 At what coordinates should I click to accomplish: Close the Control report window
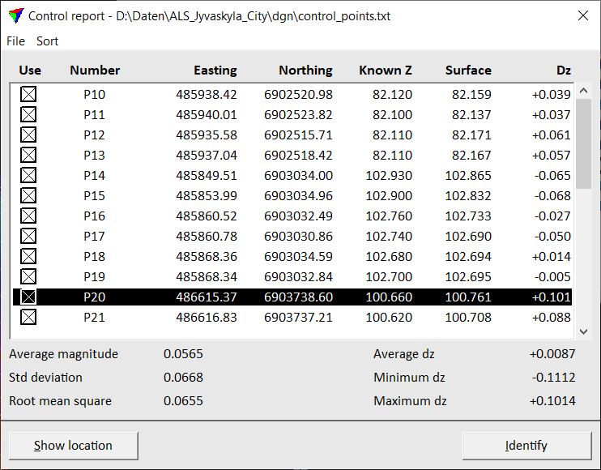pyautogui.click(x=582, y=15)
